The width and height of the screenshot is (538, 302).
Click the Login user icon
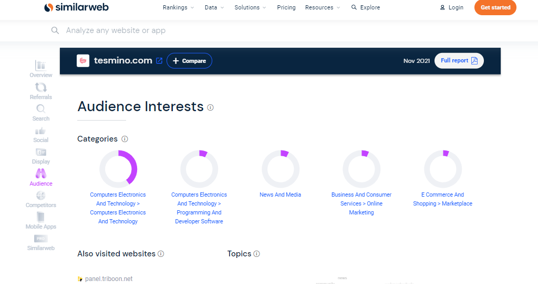point(442,7)
